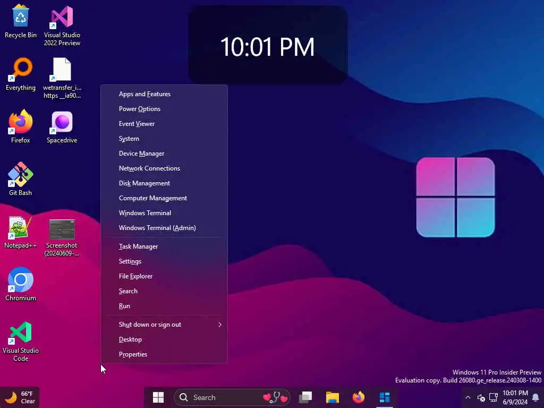Choose Desktop in the context menu
Screen dimensions: 544x408
tap(164, 339)
